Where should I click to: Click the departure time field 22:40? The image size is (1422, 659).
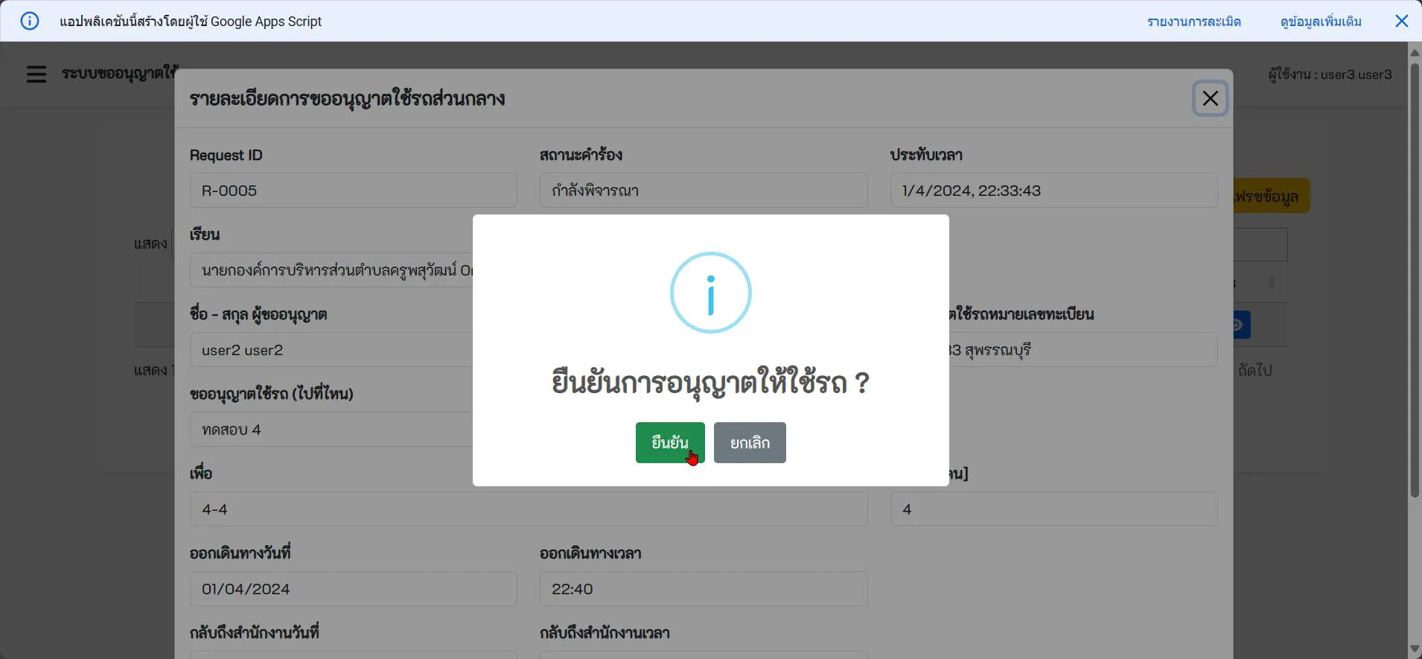(x=704, y=589)
